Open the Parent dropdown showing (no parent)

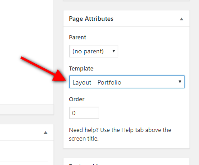(x=94, y=51)
